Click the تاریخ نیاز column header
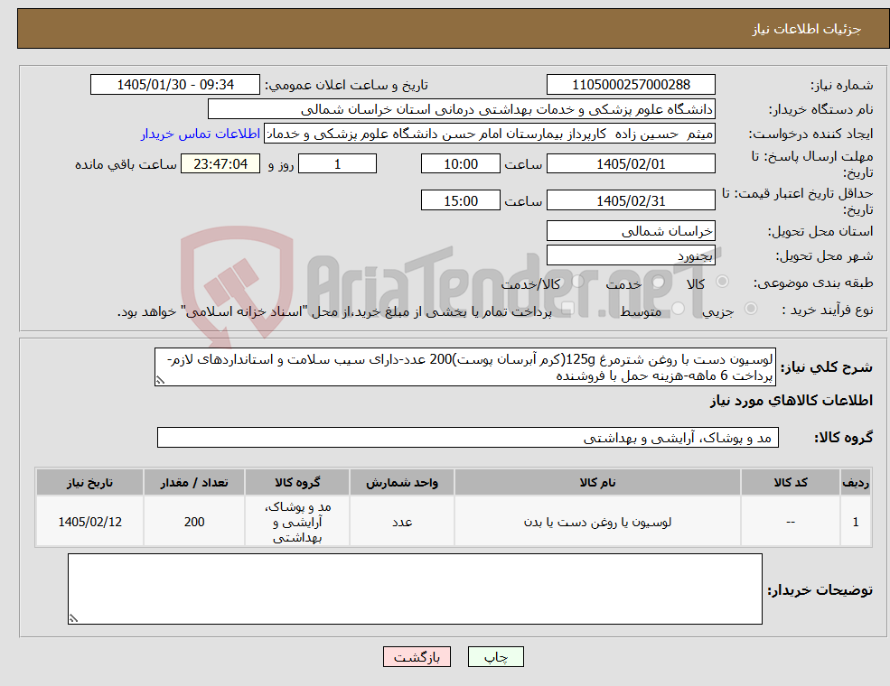The height and width of the screenshot is (686, 890). pyautogui.click(x=89, y=483)
